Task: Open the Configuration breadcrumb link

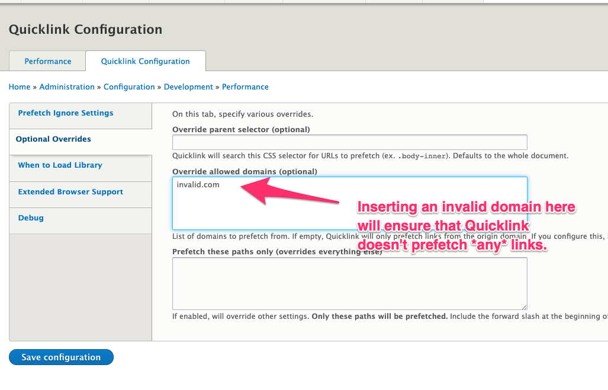Action: tap(129, 87)
